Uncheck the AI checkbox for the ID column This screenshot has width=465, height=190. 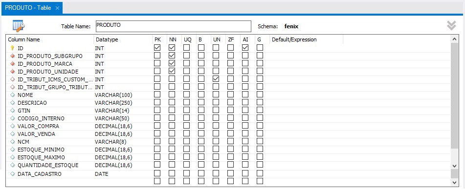click(245, 48)
